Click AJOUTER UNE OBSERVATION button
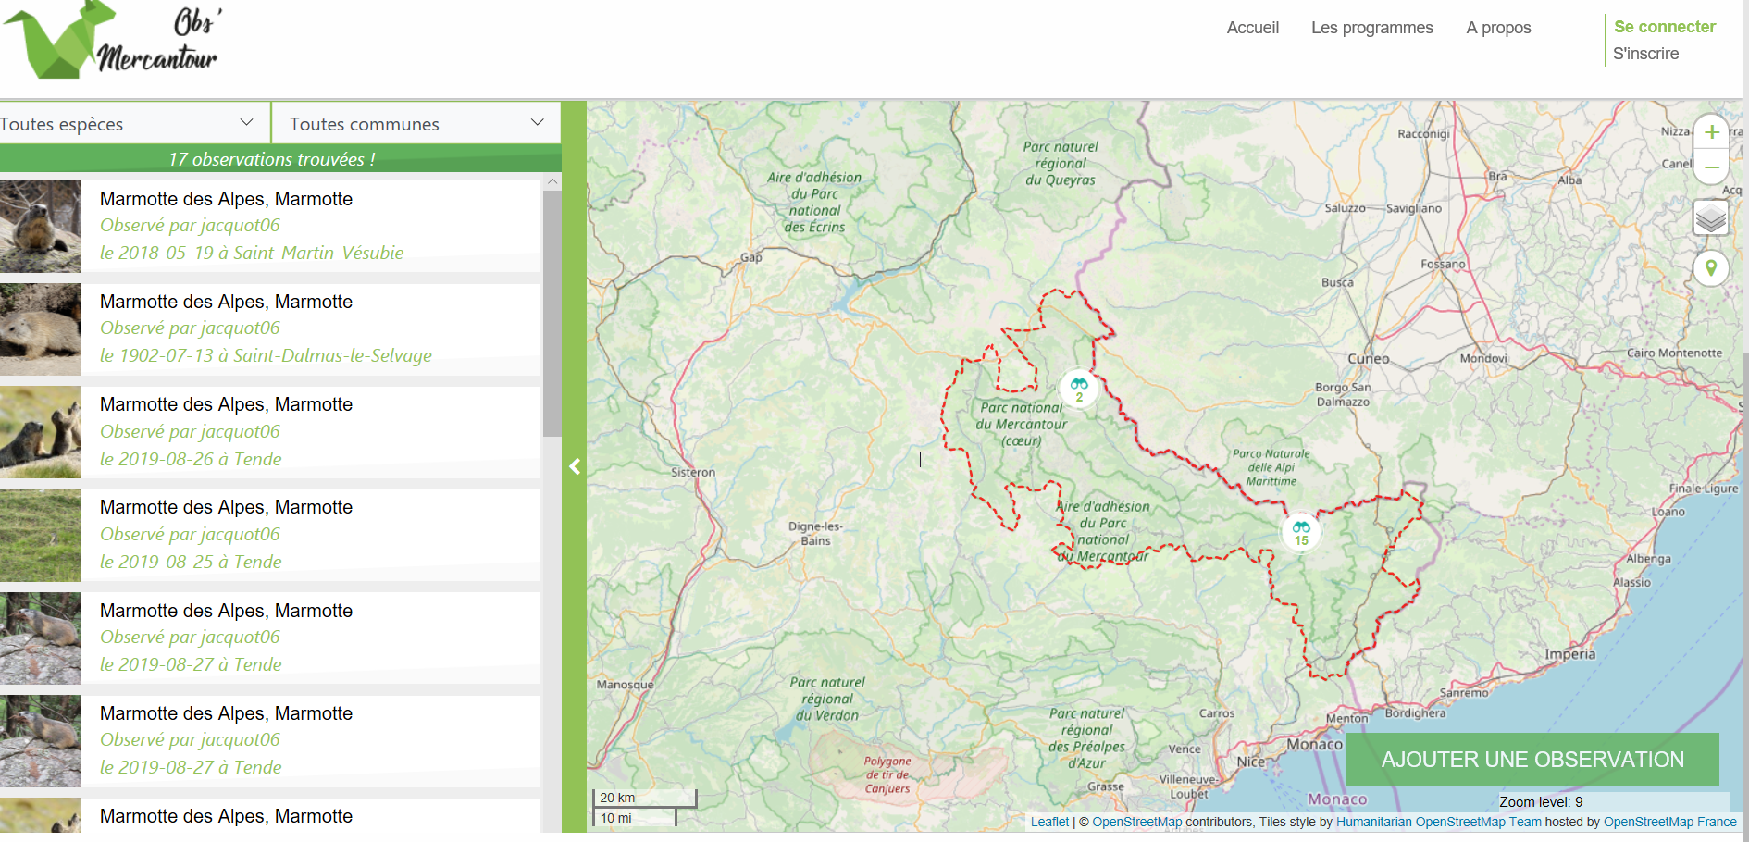Viewport: 1749px width, 842px height. click(x=1532, y=760)
